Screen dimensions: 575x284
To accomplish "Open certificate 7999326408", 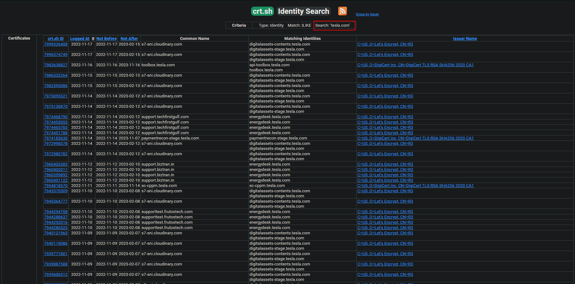I will (56, 44).
